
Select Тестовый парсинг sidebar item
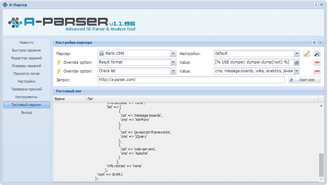click(x=27, y=105)
